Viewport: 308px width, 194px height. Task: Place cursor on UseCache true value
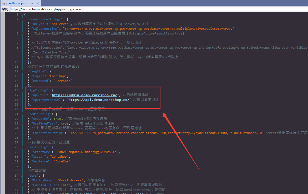point(57,119)
